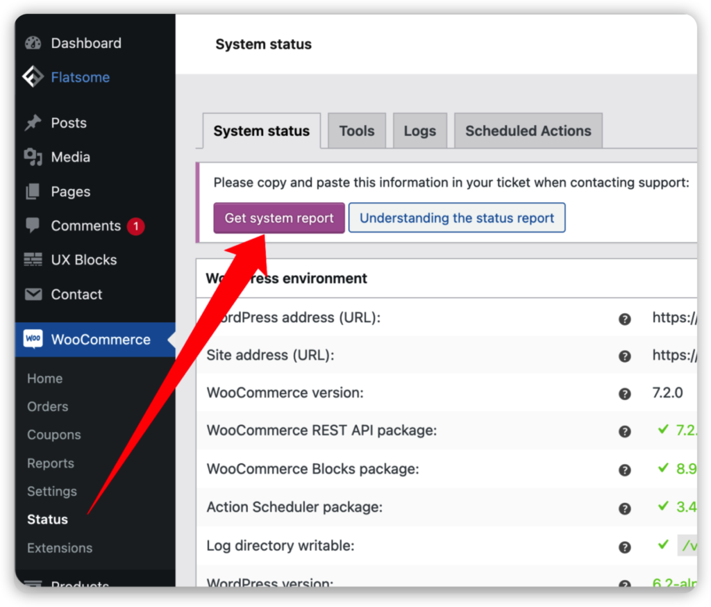Open the WooCommerce Coupons submenu
The image size is (711, 607).
pos(54,435)
